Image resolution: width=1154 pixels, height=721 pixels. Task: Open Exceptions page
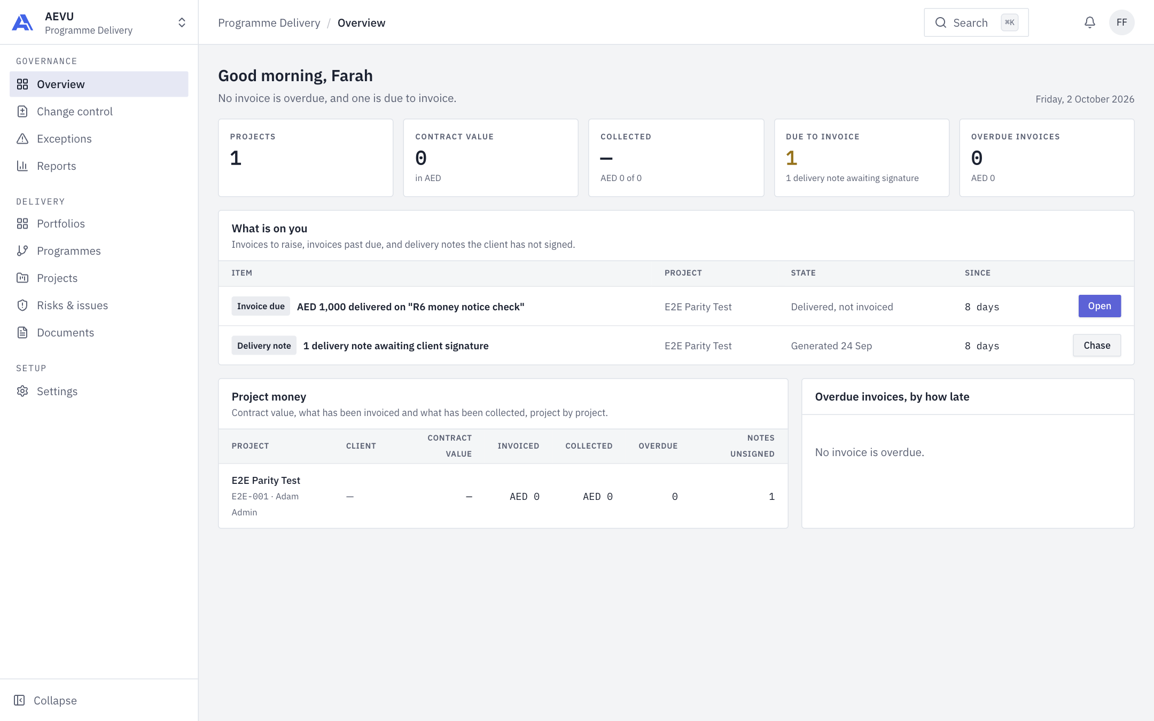point(99,139)
